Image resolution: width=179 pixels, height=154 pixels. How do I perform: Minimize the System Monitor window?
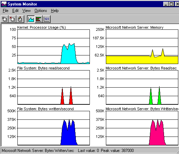166,4
